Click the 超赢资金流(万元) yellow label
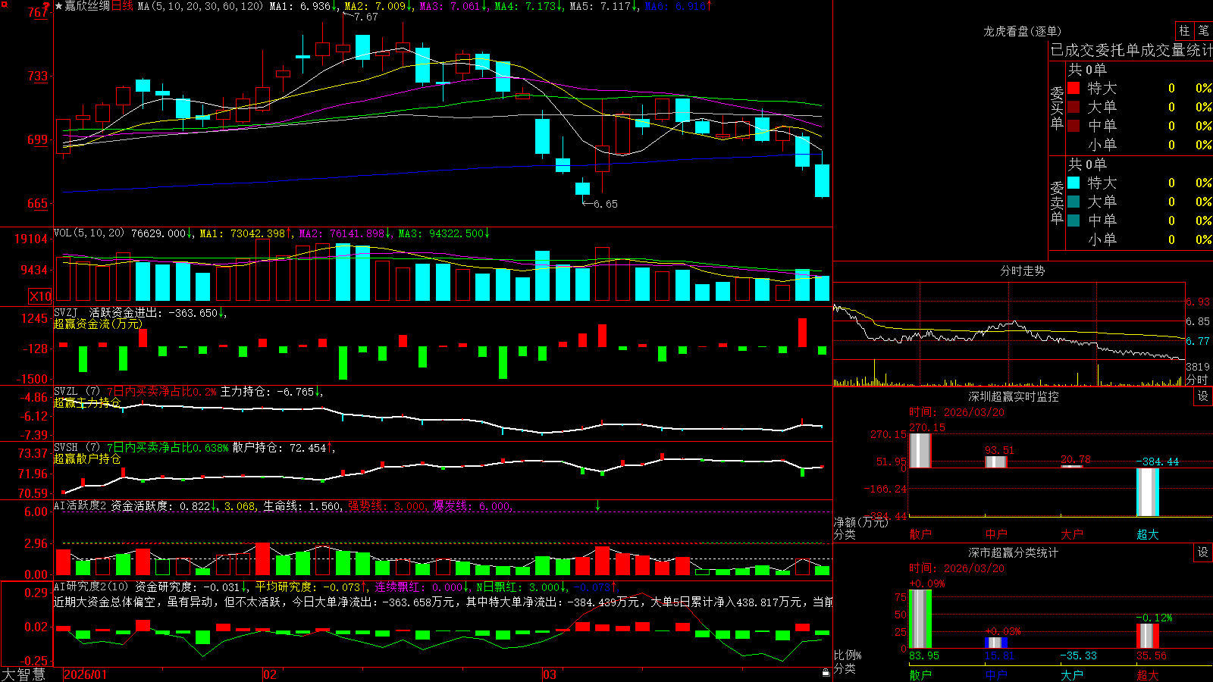Viewport: 1213px width, 682px height. [x=98, y=324]
